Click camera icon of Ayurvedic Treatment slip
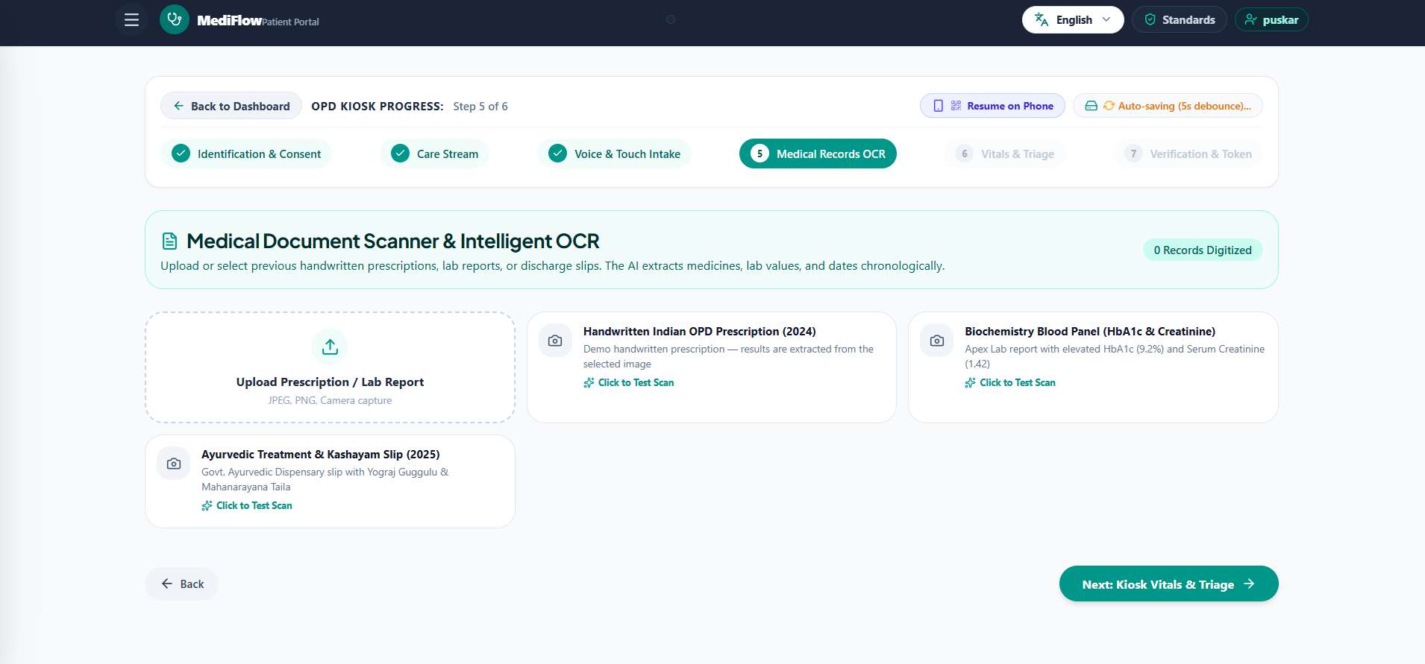Screen dimensions: 1425x664 pyautogui.click(x=174, y=464)
